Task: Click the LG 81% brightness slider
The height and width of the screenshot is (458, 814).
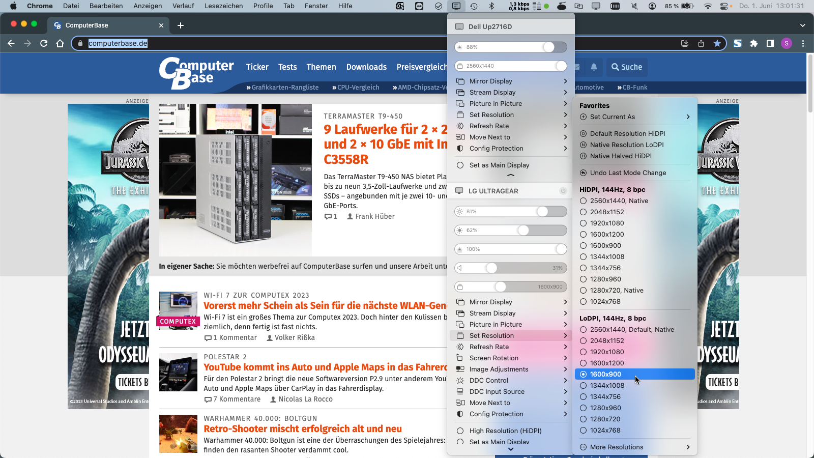Action: coord(511,211)
